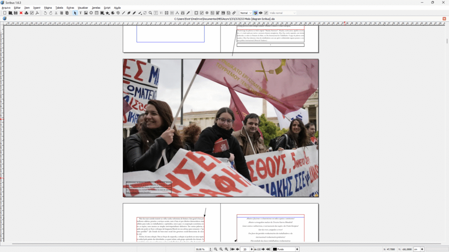
Task: Toggle the preview mode eye icon
Action: coord(261,13)
